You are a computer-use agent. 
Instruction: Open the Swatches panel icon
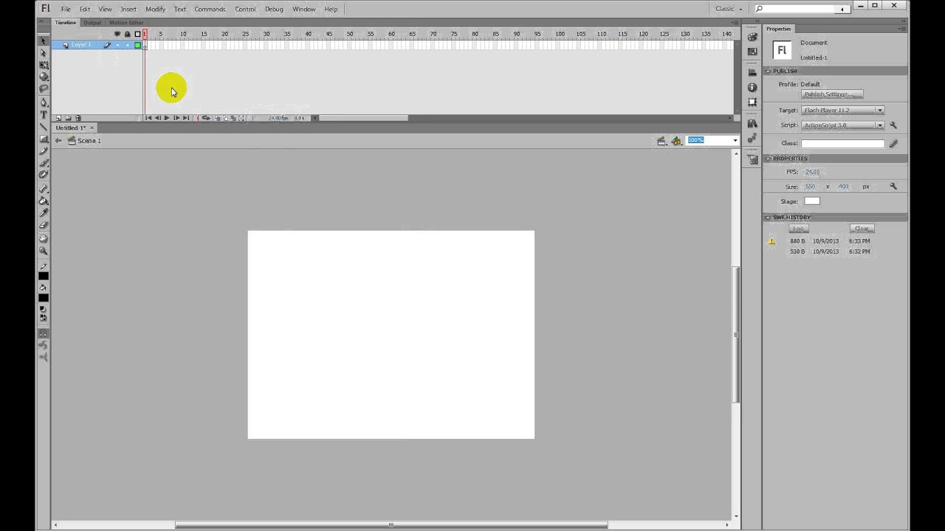(752, 51)
